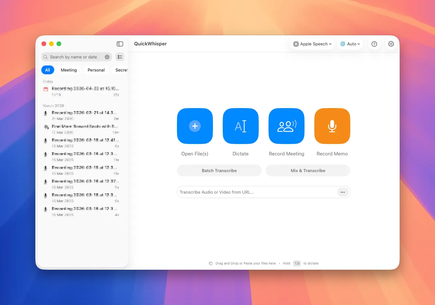Open Settings with the gear icon
The image size is (435, 305).
tap(391, 44)
